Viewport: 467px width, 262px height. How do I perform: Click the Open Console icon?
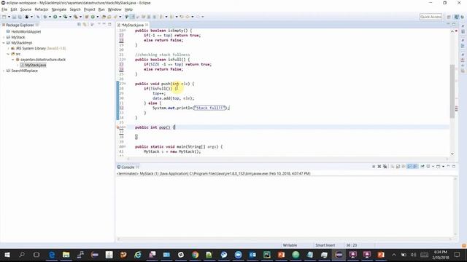click(x=438, y=167)
